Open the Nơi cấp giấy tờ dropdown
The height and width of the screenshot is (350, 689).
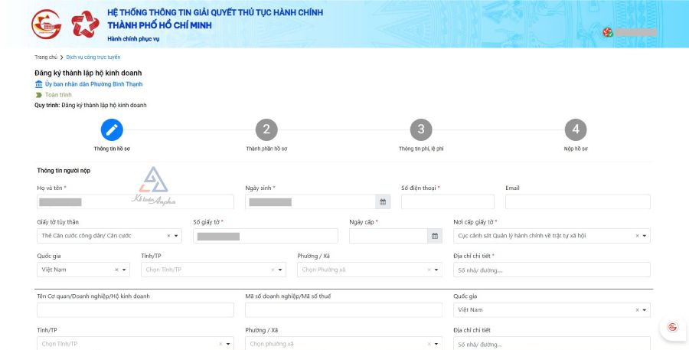coord(645,236)
